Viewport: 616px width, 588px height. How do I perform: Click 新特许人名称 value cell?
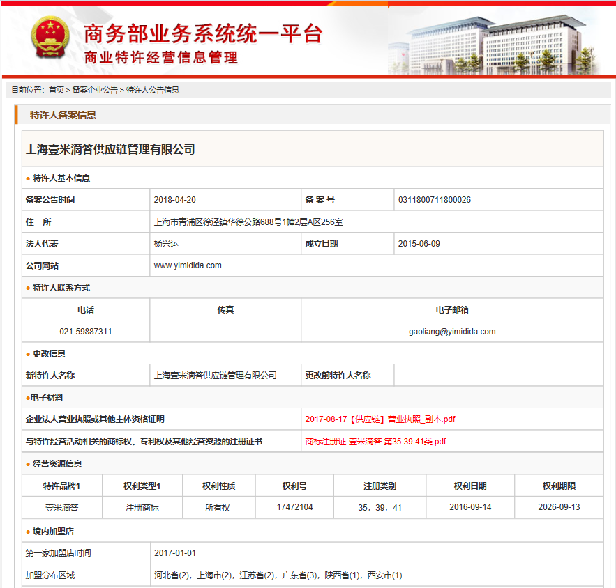225,376
